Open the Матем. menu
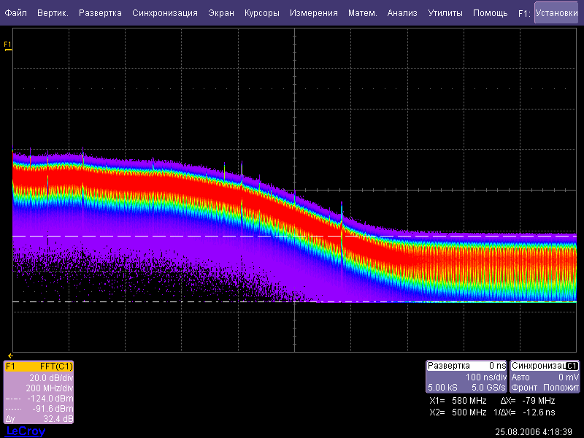 [363, 13]
